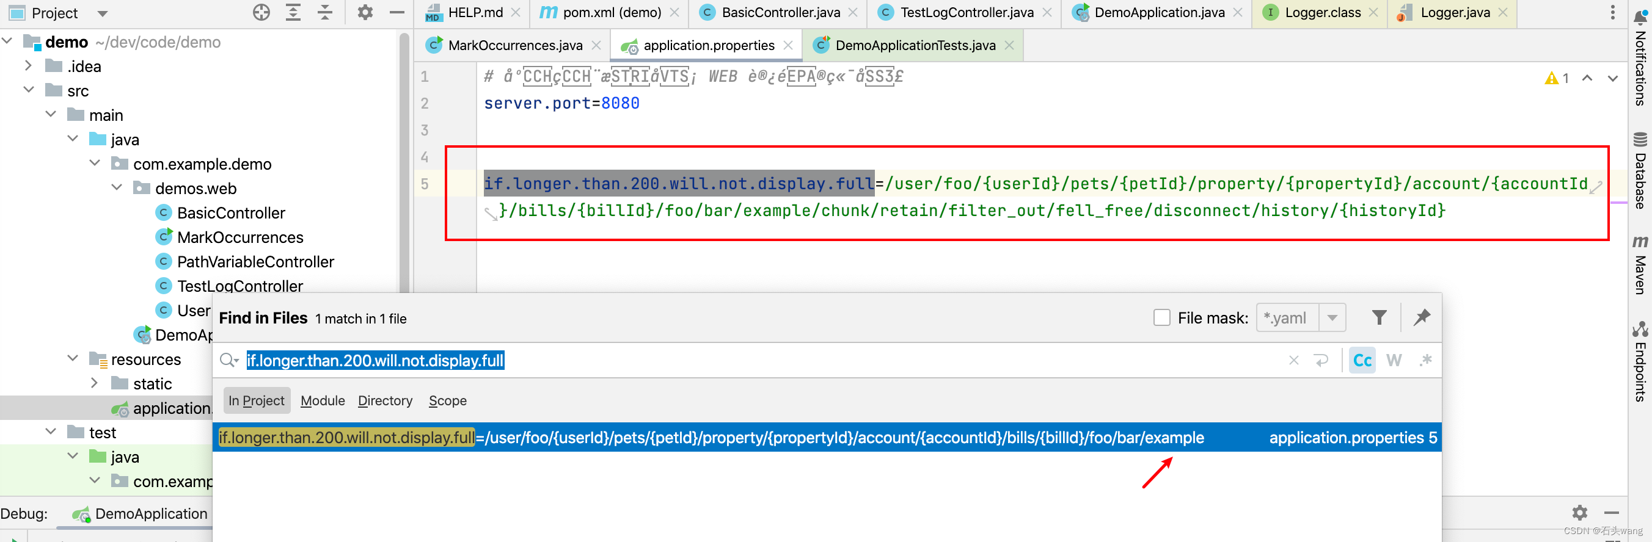This screenshot has height=542, width=1652.
Task: Open DemoApplication debug session tab
Action: [x=140, y=514]
